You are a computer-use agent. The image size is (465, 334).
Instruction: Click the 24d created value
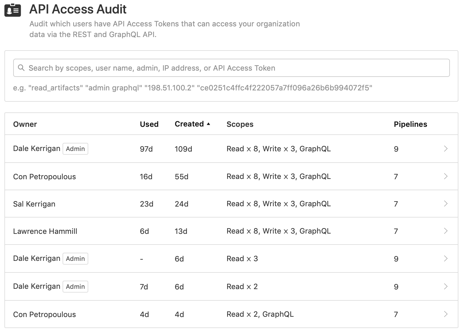(182, 204)
